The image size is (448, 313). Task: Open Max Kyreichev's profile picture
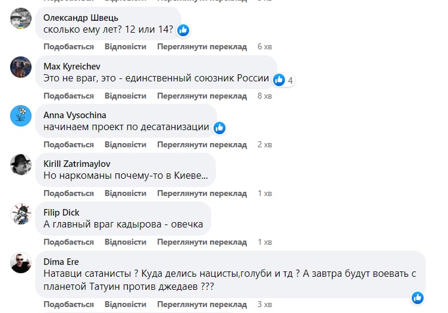21,67
